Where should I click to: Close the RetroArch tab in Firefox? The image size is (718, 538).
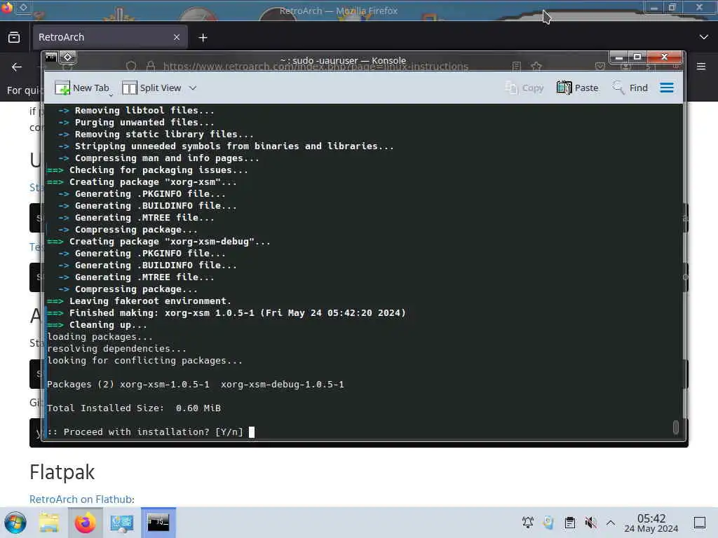177,38
